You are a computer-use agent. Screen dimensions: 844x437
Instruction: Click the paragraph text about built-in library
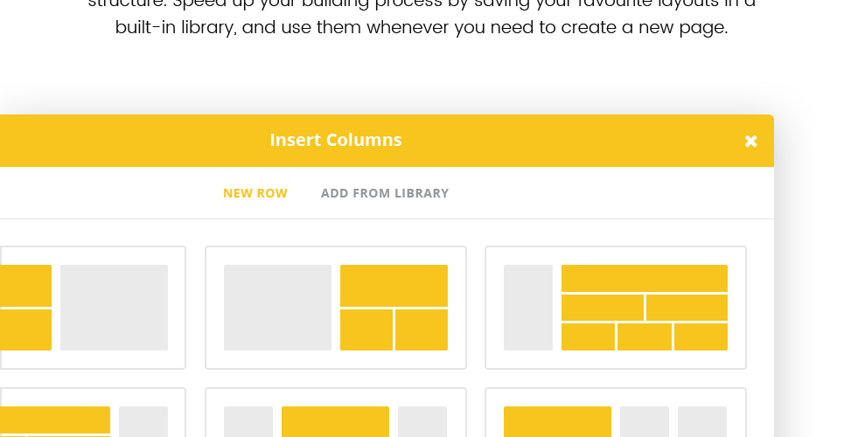point(422,16)
